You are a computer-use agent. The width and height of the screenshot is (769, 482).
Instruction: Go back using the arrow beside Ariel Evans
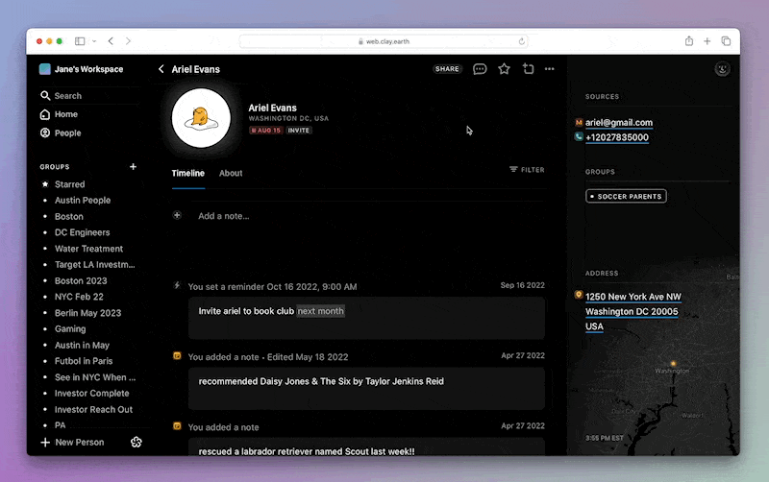pos(161,69)
